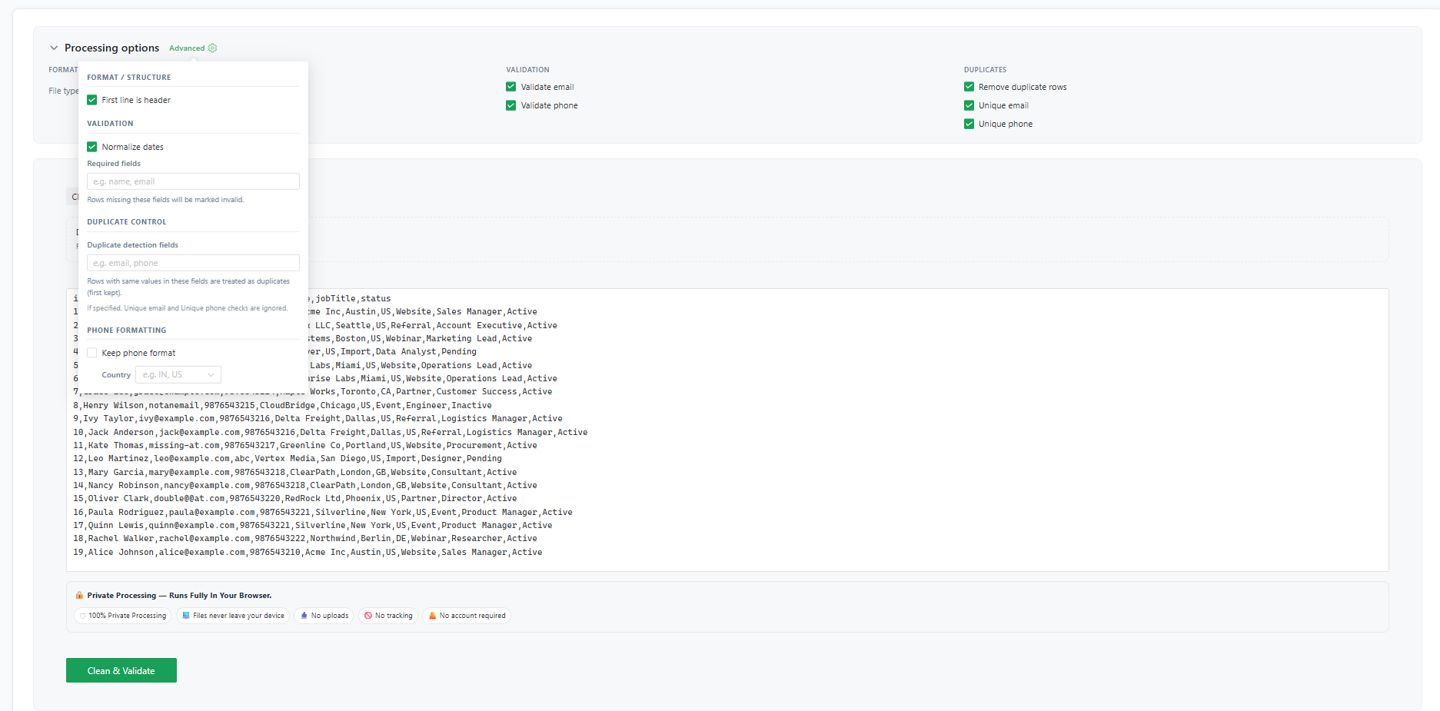Click the prohibition icon in No tracking badge
This screenshot has width=1440, height=711.
(369, 615)
